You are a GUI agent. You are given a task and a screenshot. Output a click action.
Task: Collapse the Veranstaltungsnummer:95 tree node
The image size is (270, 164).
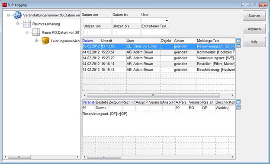coord(8,15)
